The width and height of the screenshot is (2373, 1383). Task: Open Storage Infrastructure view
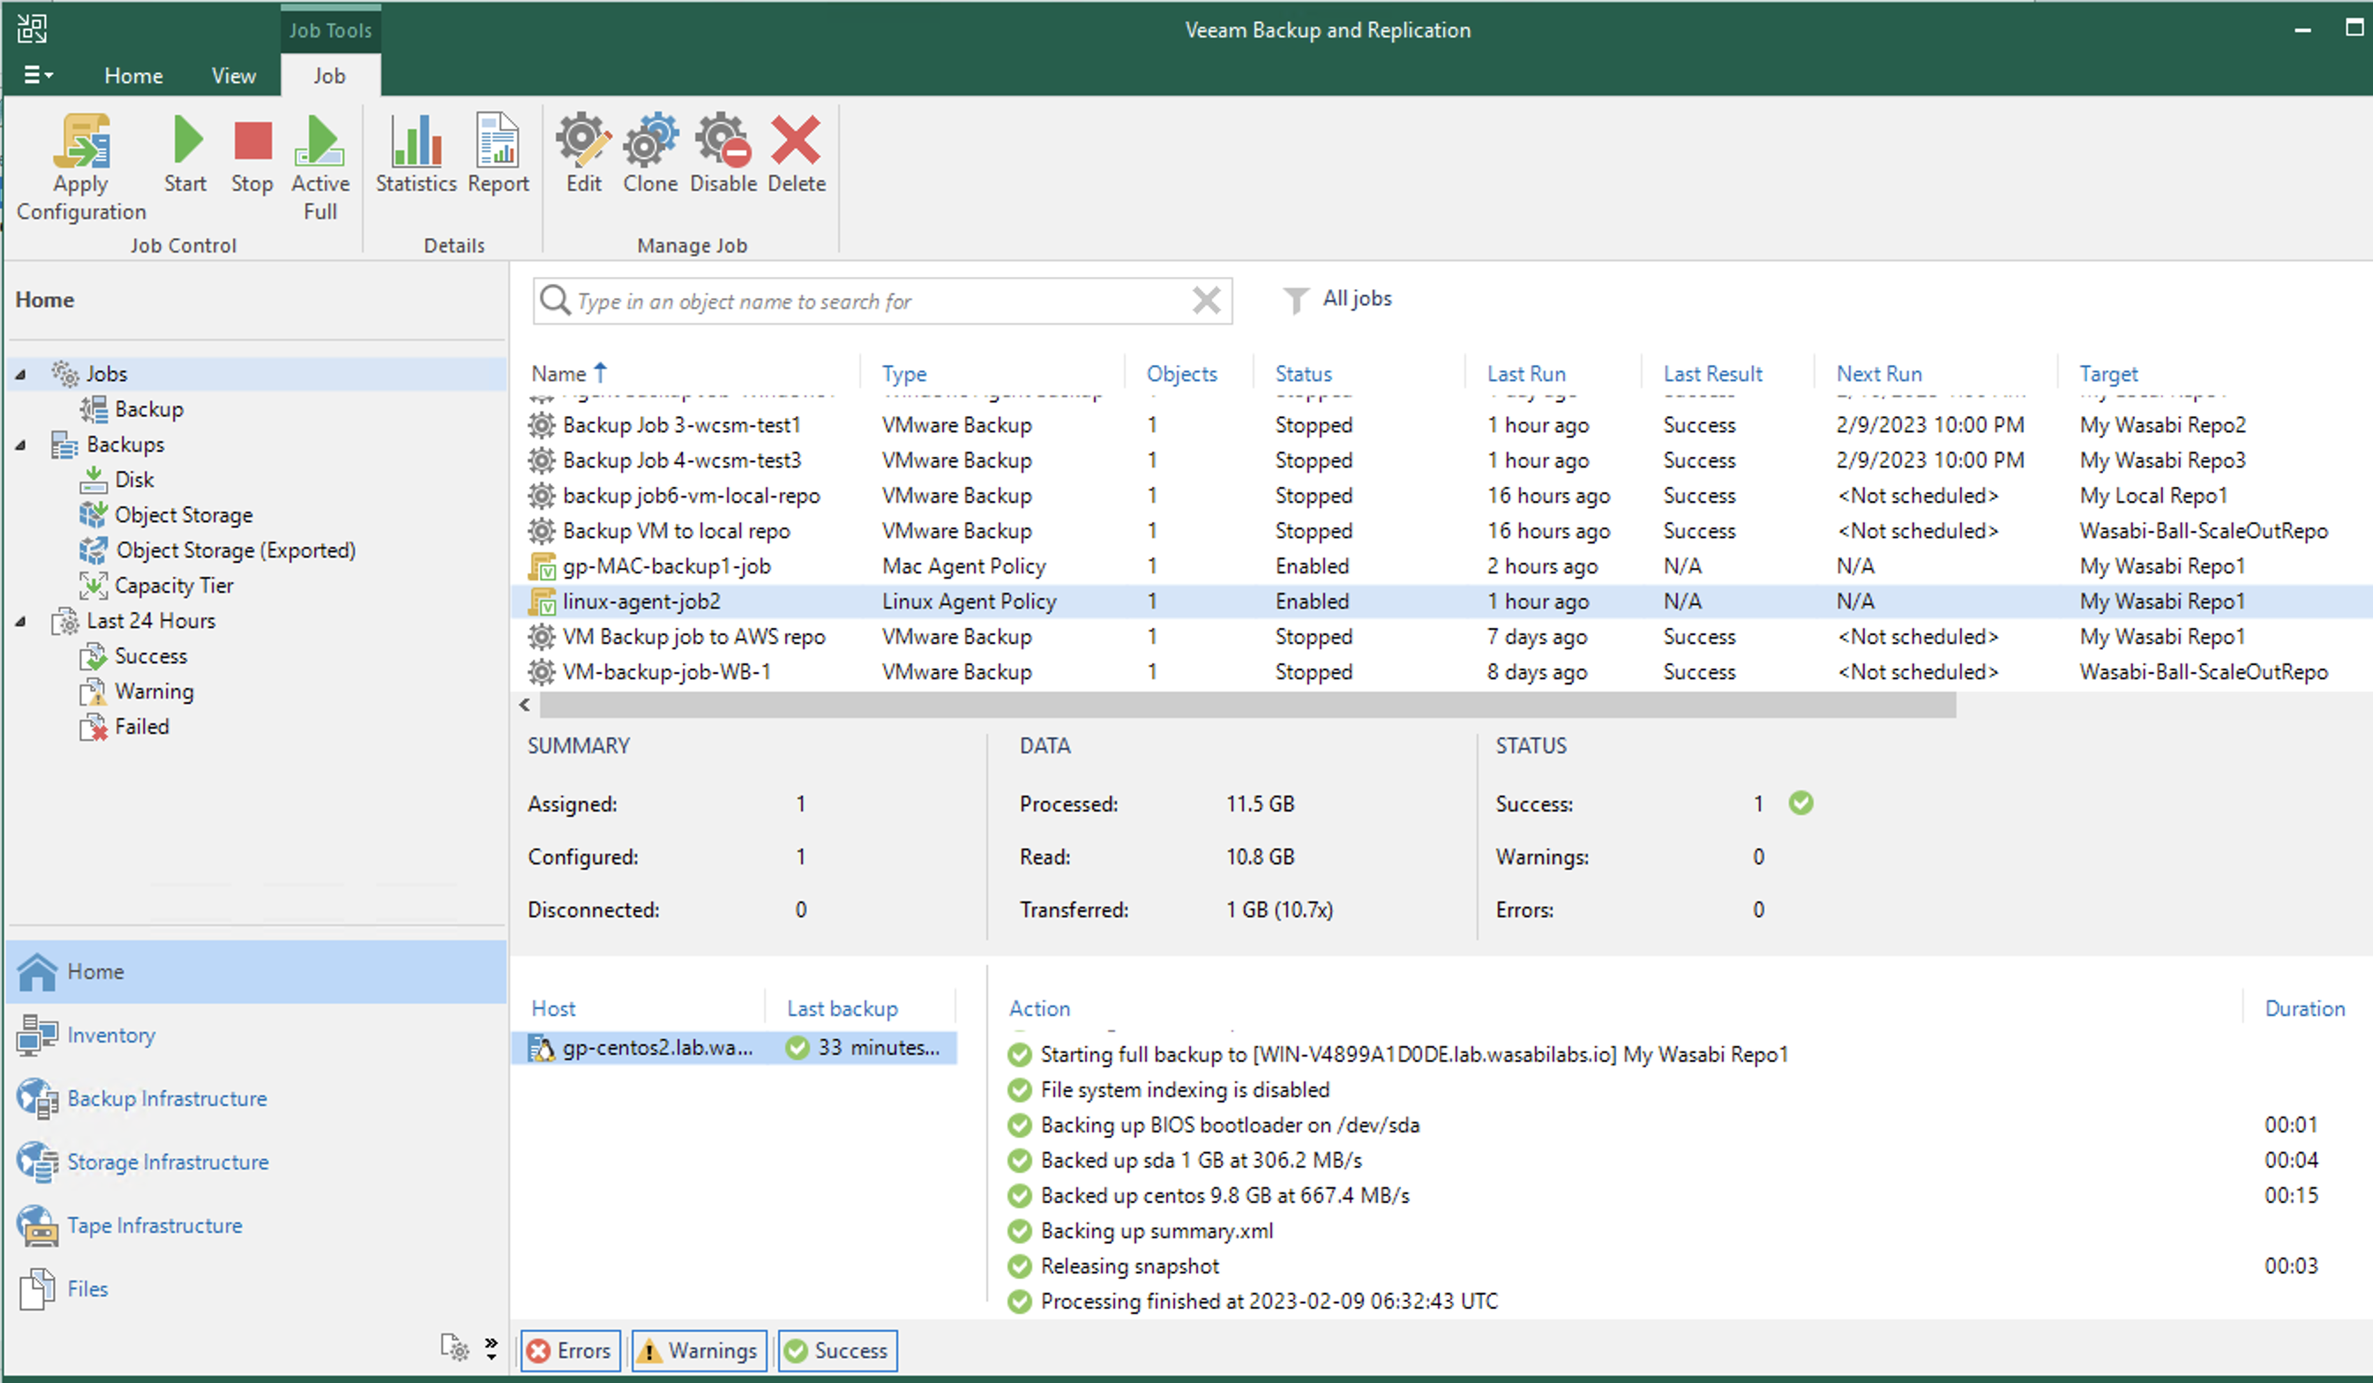click(256, 1162)
